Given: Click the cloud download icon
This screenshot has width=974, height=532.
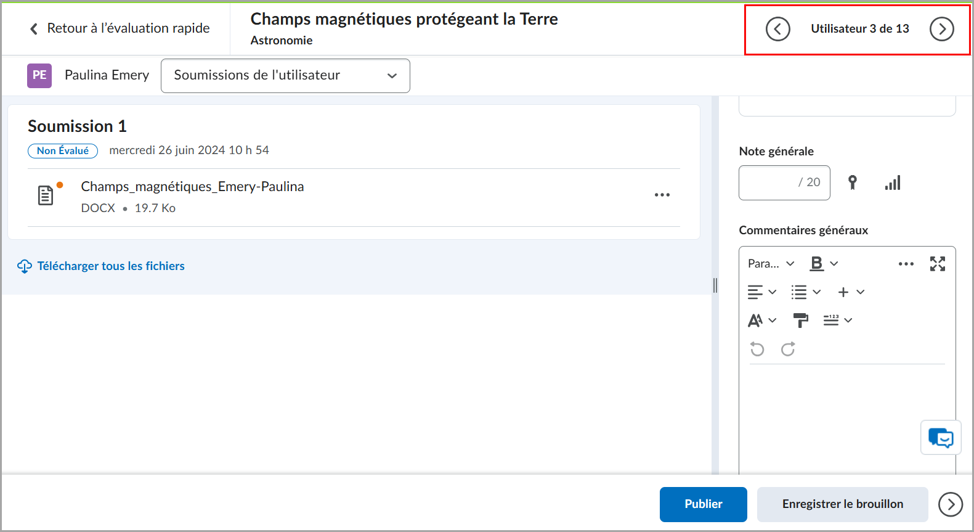Looking at the screenshot, I should [x=25, y=266].
